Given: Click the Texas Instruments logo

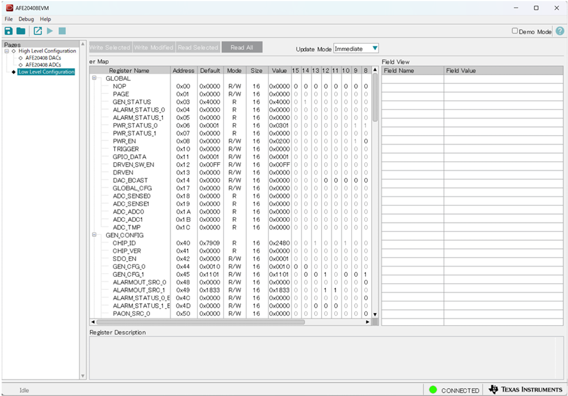Looking at the screenshot, I should 525,390.
